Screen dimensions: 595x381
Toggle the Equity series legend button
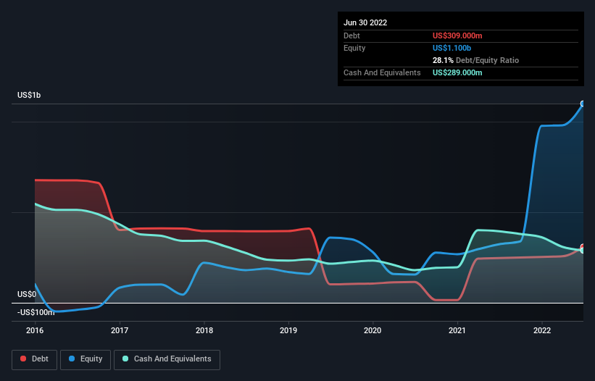coord(86,359)
